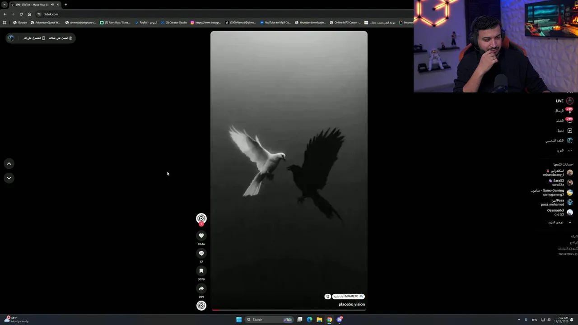Open the placebo_vision username on the video
The height and width of the screenshot is (325, 578).
[x=352, y=304]
